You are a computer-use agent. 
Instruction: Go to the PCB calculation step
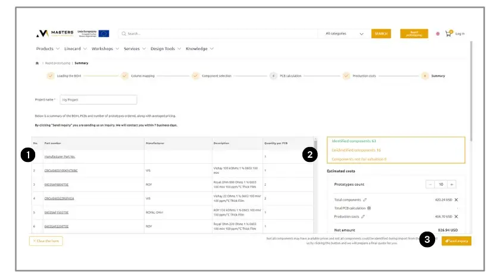pos(273,76)
